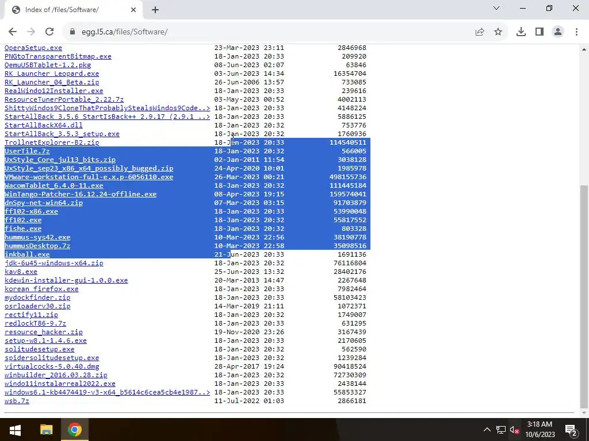Download OperaSetup.exe
Image resolution: width=589 pixels, height=441 pixels.
click(x=33, y=48)
